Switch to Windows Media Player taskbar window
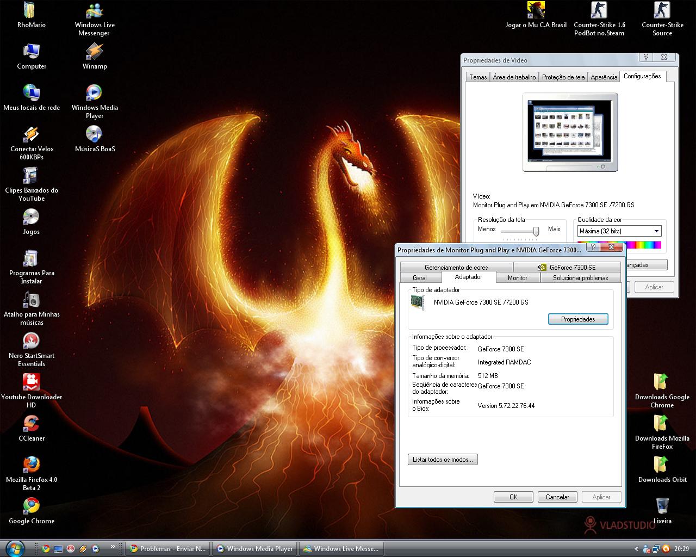 (x=254, y=549)
